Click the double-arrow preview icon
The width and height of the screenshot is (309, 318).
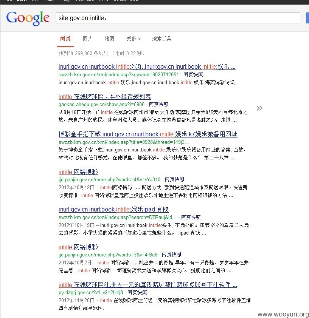coord(259,108)
